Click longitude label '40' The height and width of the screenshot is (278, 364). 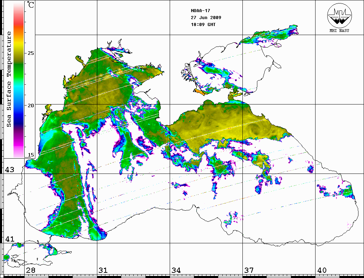pos(322,270)
